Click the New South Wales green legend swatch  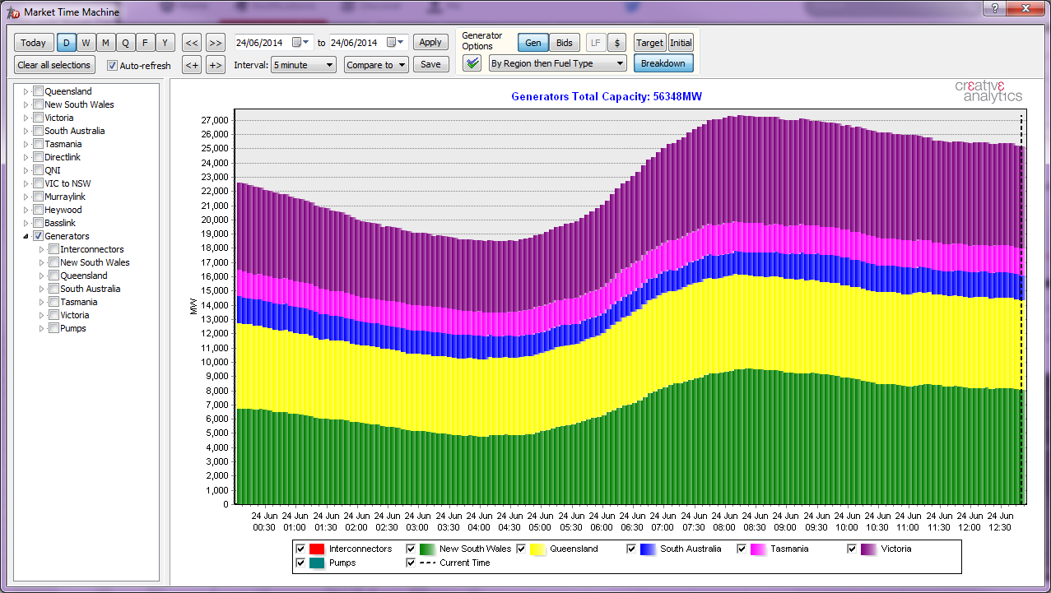point(427,549)
